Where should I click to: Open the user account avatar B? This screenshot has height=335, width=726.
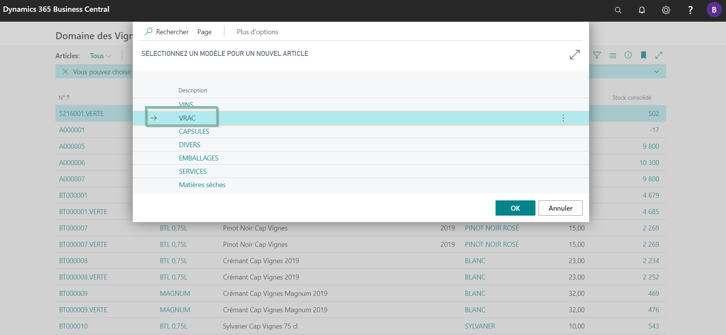coord(714,10)
